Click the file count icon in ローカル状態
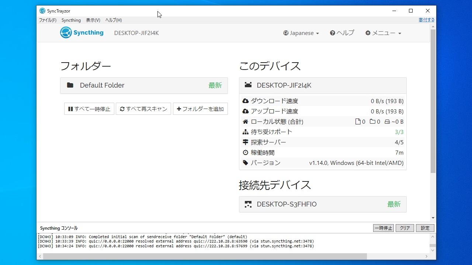Viewport: 472px width, 265px height. point(358,121)
